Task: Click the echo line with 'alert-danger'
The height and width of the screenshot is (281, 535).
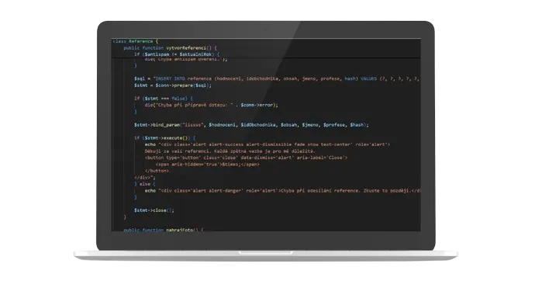Action: click(282, 191)
